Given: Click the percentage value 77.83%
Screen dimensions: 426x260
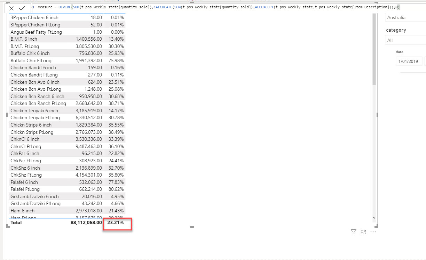Looking at the screenshot, I should (x=116, y=182).
